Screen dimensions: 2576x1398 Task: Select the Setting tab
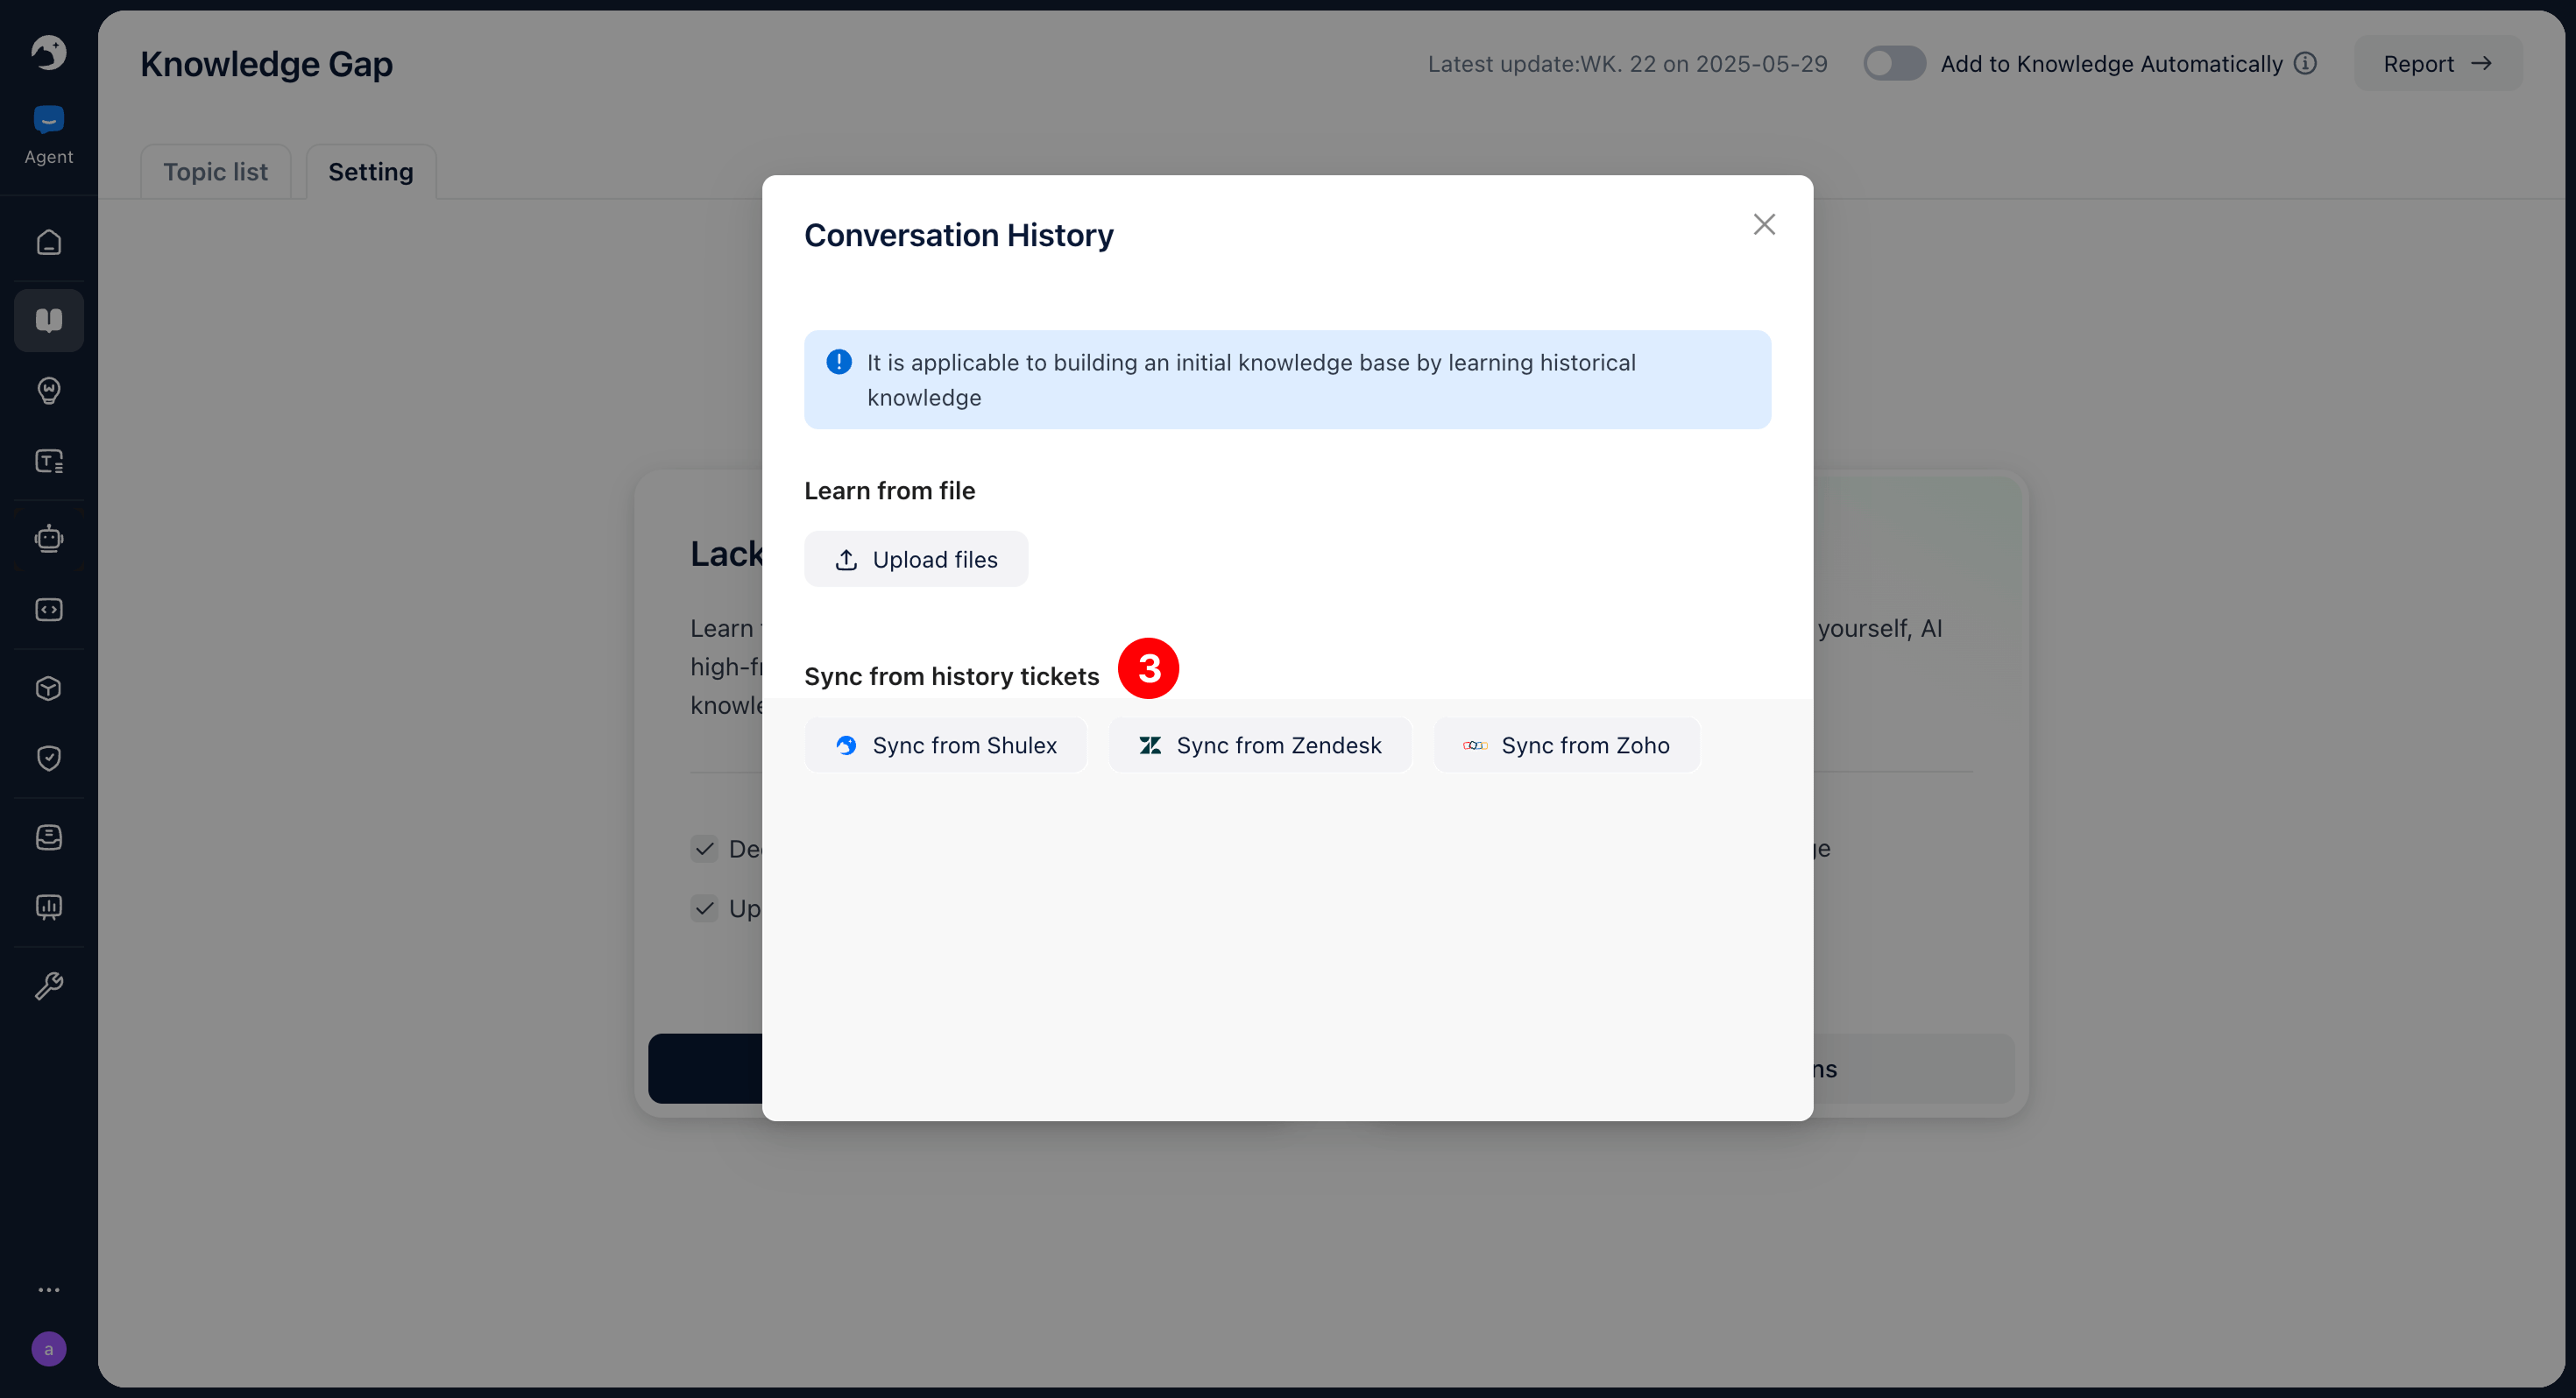pos(370,172)
